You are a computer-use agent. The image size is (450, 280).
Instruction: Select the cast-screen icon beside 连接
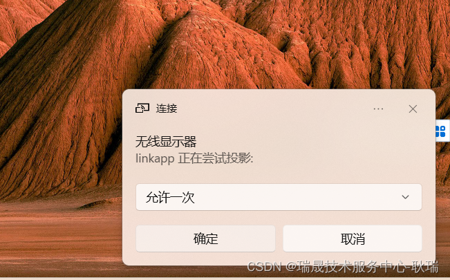tap(142, 109)
